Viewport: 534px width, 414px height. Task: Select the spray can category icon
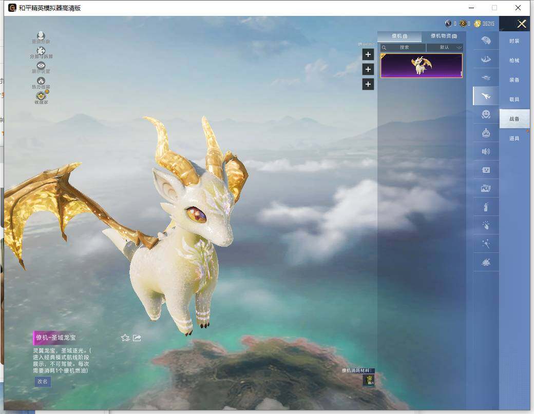[486, 207]
